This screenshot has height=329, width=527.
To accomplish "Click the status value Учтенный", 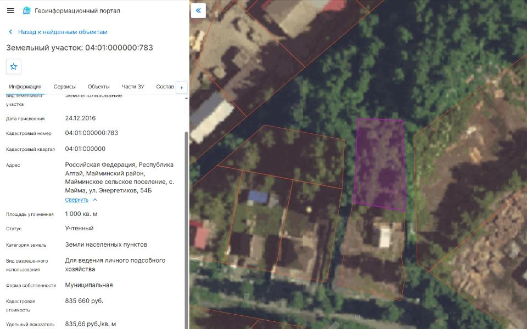I will (x=79, y=228).
